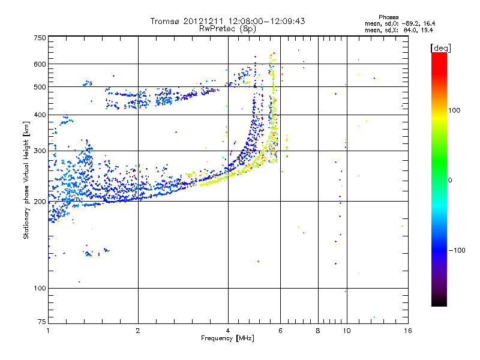Click the y-axis tick label '500'
Viewport: 480px width, 360px height.
click(x=40, y=87)
